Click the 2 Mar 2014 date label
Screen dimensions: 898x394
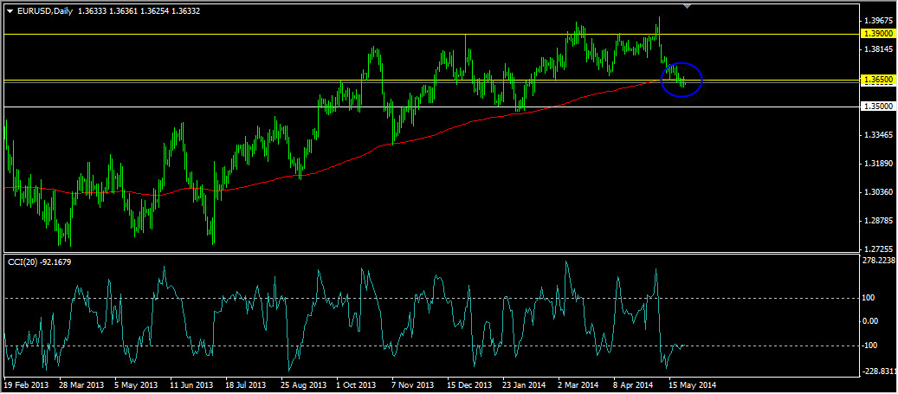point(578,384)
